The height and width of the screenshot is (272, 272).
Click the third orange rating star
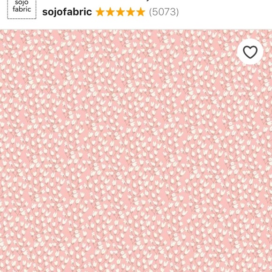coord(121,12)
